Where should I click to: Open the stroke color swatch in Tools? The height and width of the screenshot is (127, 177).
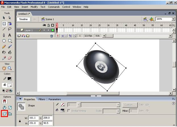pos(9,79)
